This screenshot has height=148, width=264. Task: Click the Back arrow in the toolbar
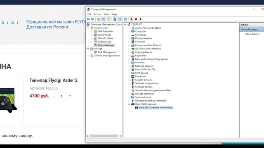tap(88, 19)
